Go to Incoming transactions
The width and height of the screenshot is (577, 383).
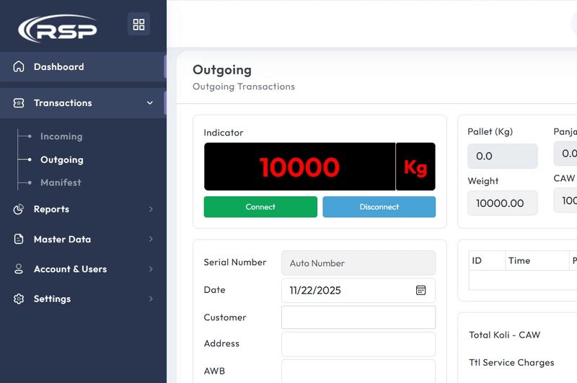61,136
